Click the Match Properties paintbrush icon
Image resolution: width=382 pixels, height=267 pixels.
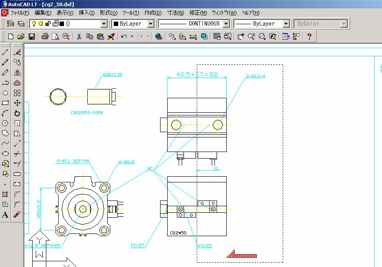[111, 37]
